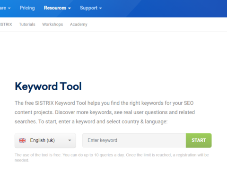
Task: Open the Workshops section
Action: [x=52, y=25]
